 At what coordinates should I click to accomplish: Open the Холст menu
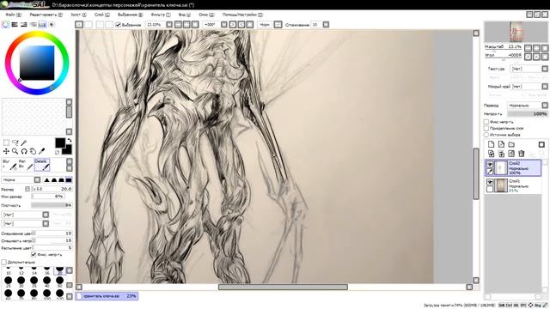tap(78, 15)
